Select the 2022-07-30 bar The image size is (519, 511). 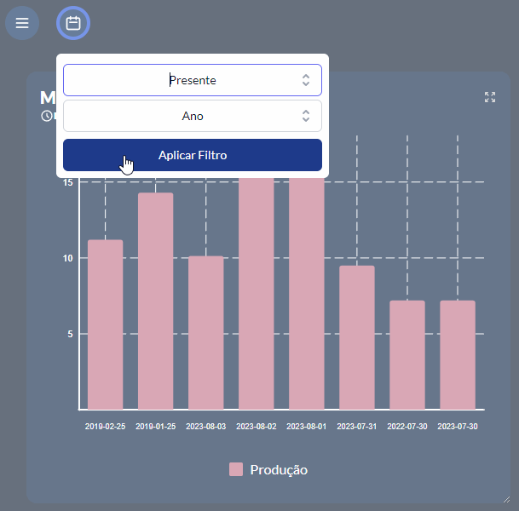tap(407, 355)
